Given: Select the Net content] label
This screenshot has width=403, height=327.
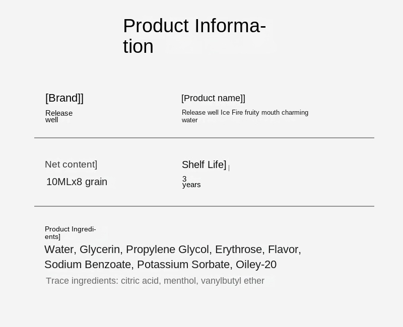Looking at the screenshot, I should tap(71, 165).
